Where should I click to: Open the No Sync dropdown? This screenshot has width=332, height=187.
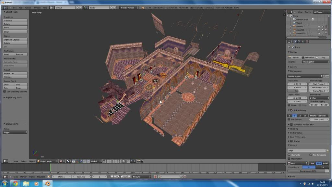(141, 177)
